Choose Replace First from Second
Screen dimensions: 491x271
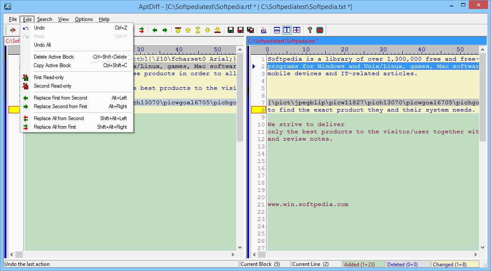tap(77, 98)
